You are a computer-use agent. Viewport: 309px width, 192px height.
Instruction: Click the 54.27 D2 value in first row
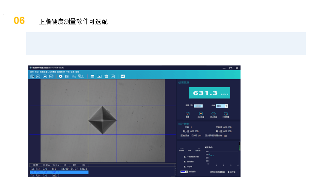coord(74,169)
